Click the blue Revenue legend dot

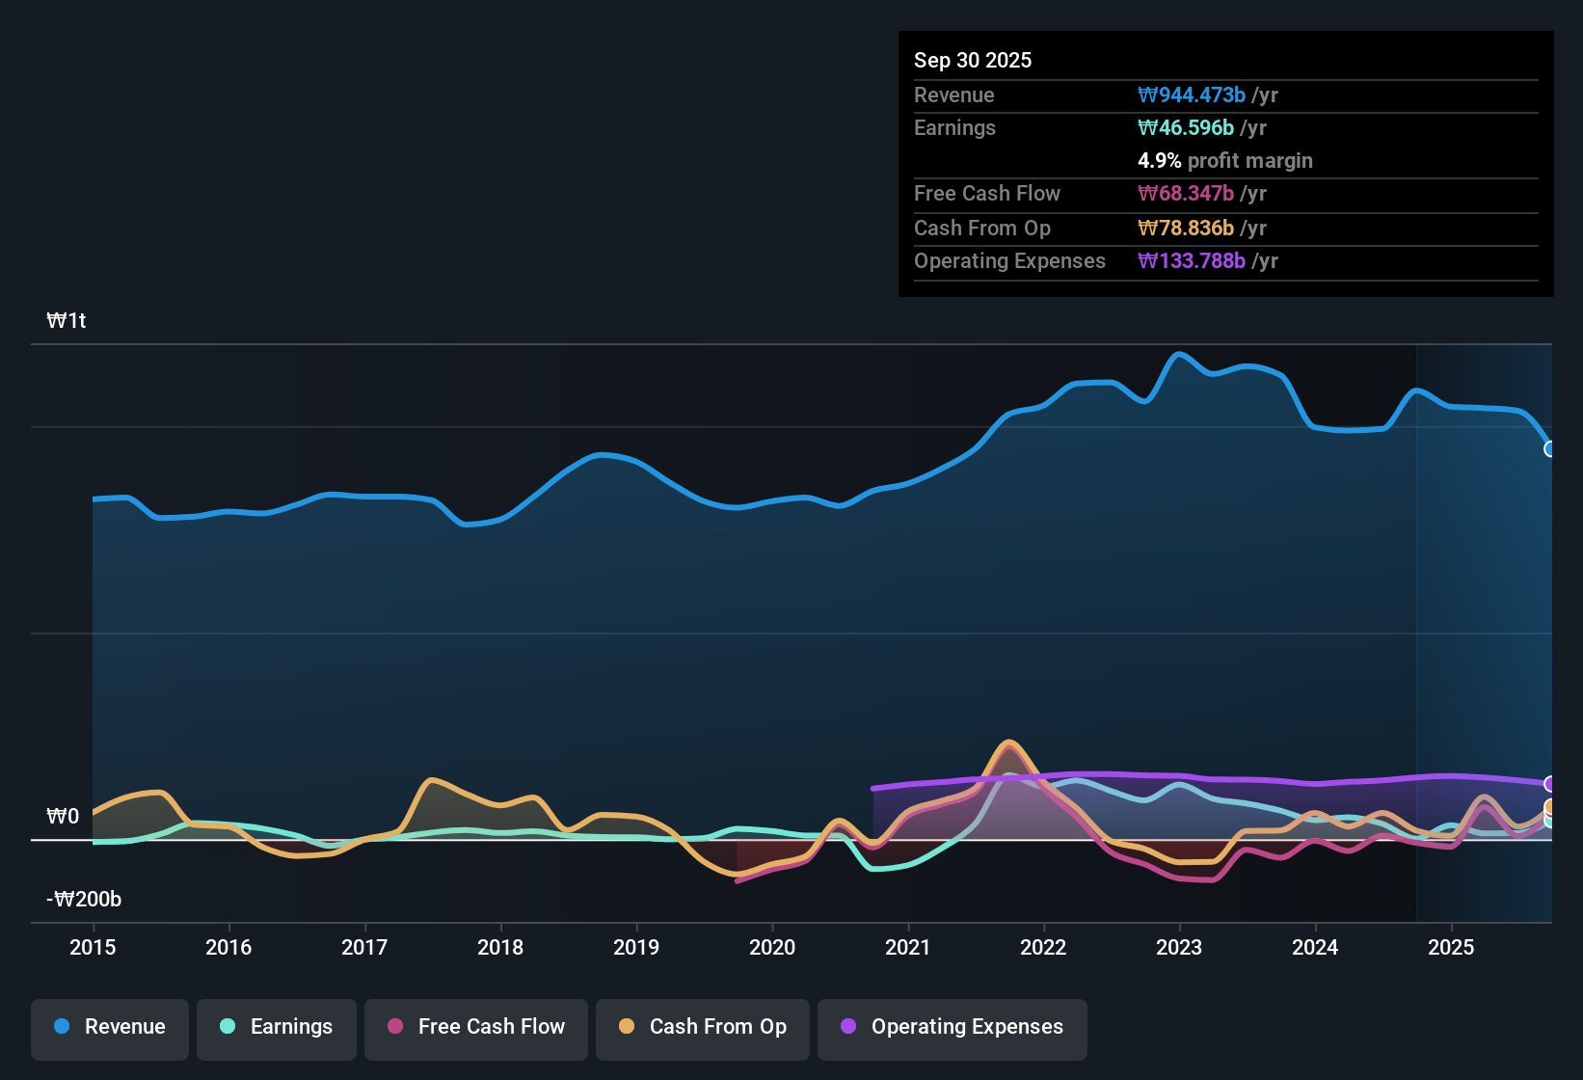pyautogui.click(x=61, y=1027)
